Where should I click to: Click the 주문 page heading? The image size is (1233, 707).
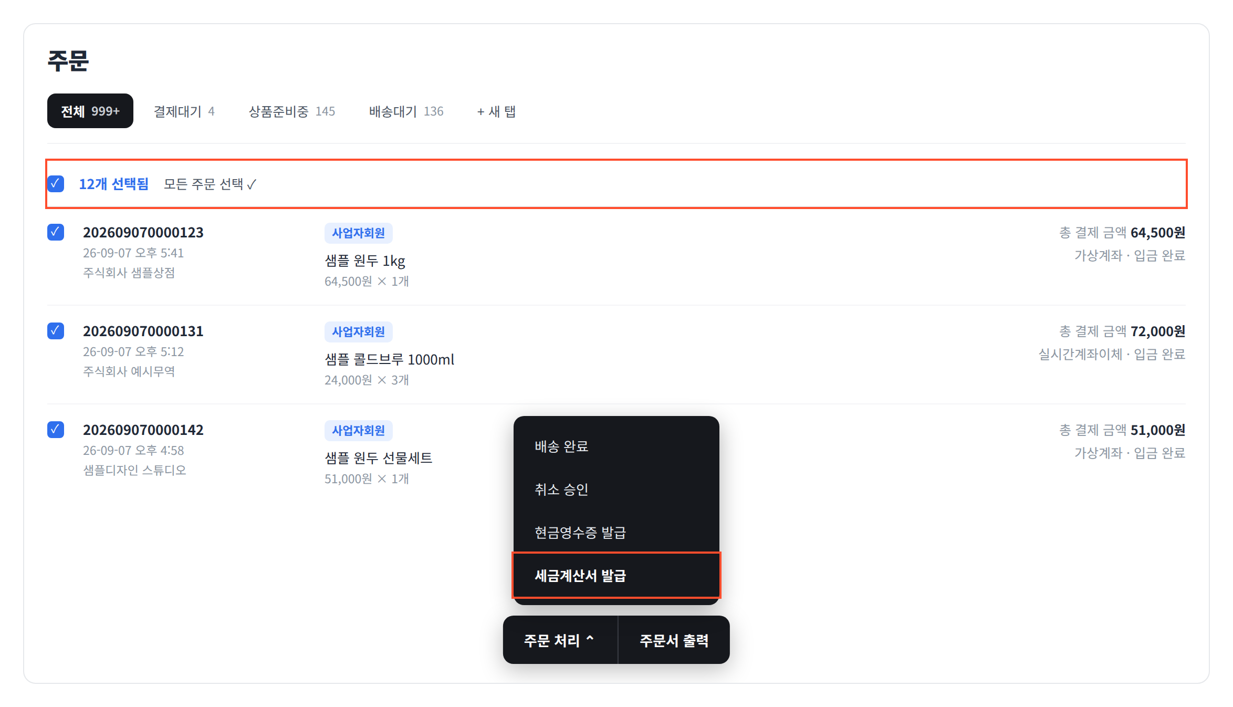[68, 60]
